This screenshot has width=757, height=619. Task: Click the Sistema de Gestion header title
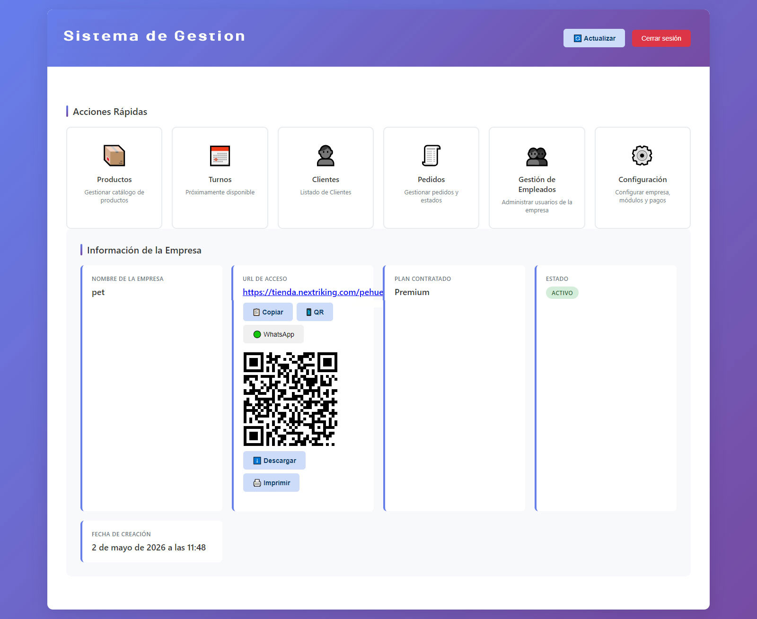point(154,36)
